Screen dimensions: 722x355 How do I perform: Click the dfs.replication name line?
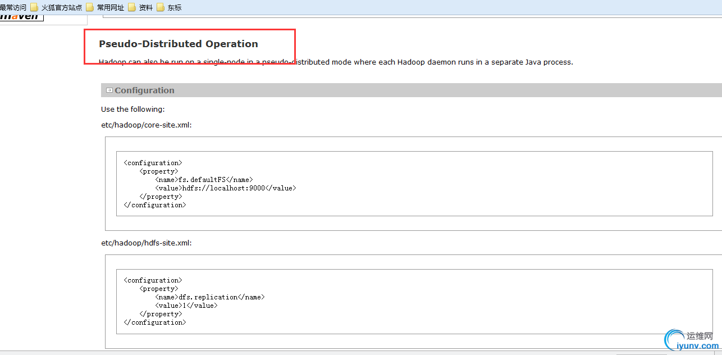209,297
